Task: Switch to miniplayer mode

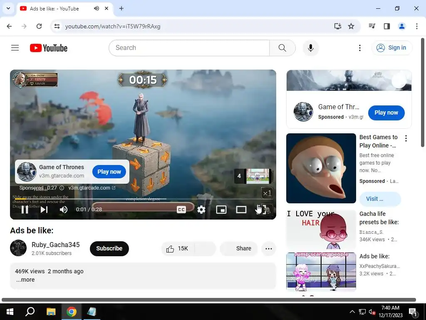Action: click(x=221, y=210)
